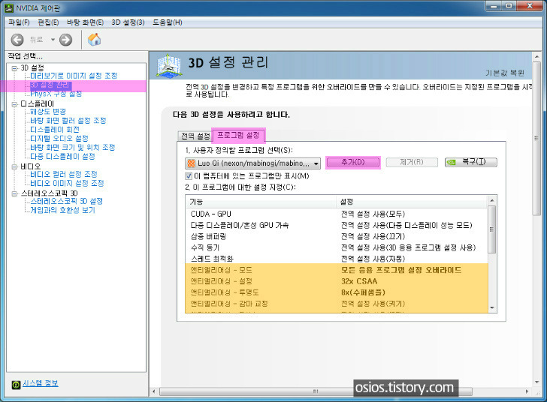Click the main panel scroll-up arrow
The image size is (547, 402).
coord(536,56)
